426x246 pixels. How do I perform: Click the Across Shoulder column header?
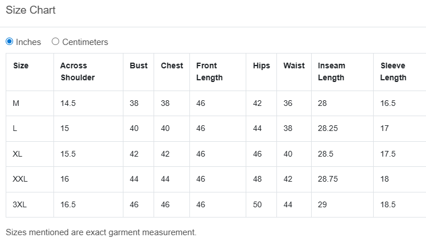[77, 71]
